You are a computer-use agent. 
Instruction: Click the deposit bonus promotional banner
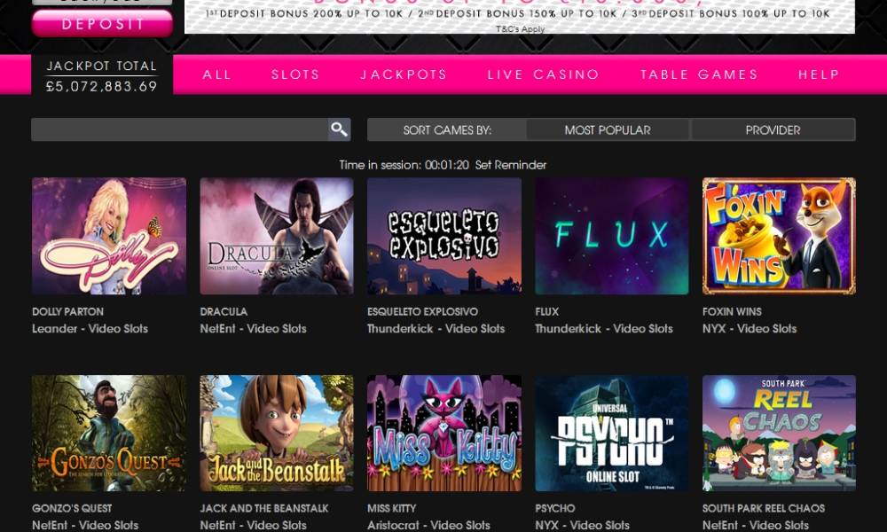519,16
